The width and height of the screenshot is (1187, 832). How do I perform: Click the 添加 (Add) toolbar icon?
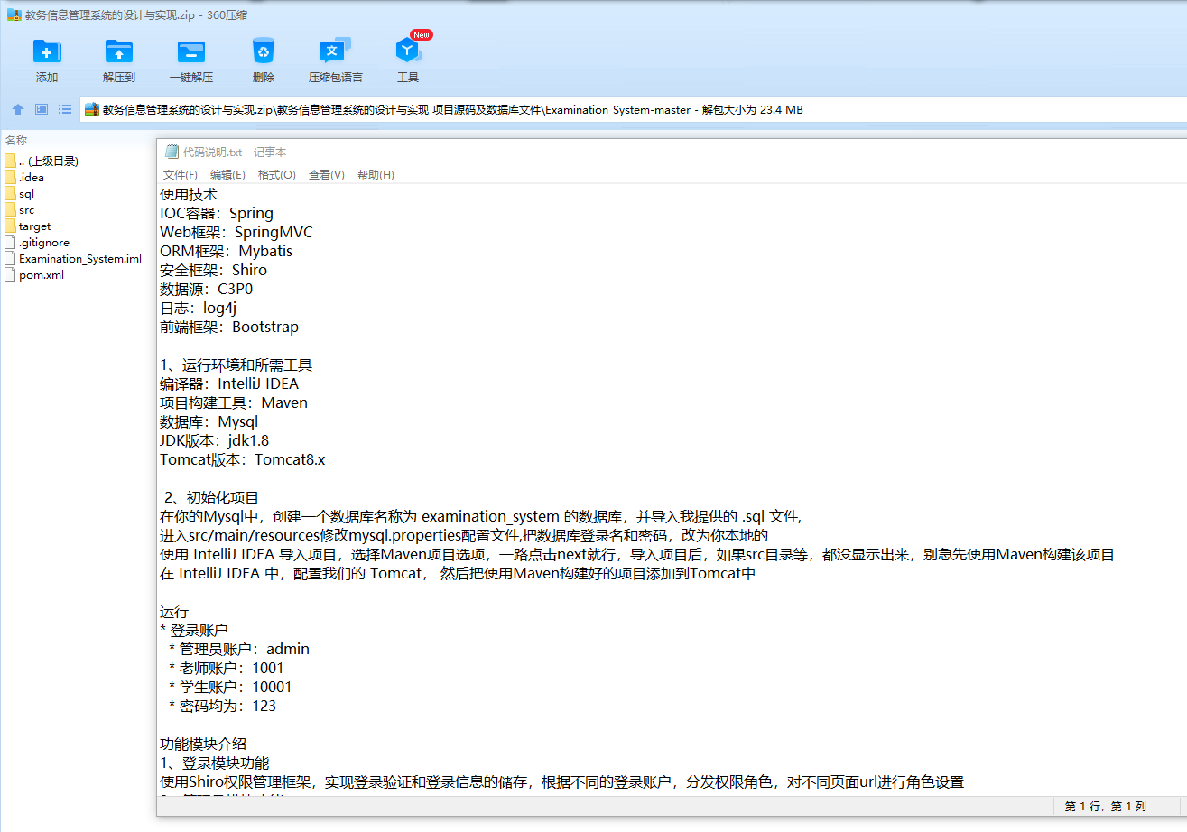(x=47, y=51)
